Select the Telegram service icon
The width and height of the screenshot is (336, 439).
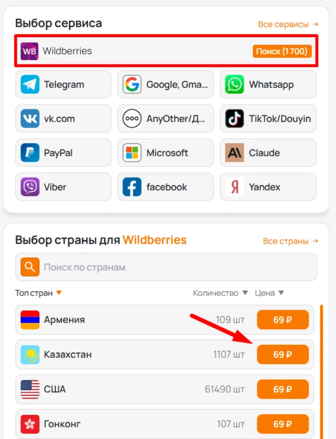pos(30,84)
